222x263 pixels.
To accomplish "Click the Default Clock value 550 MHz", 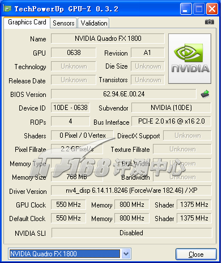I will [x=69, y=218].
